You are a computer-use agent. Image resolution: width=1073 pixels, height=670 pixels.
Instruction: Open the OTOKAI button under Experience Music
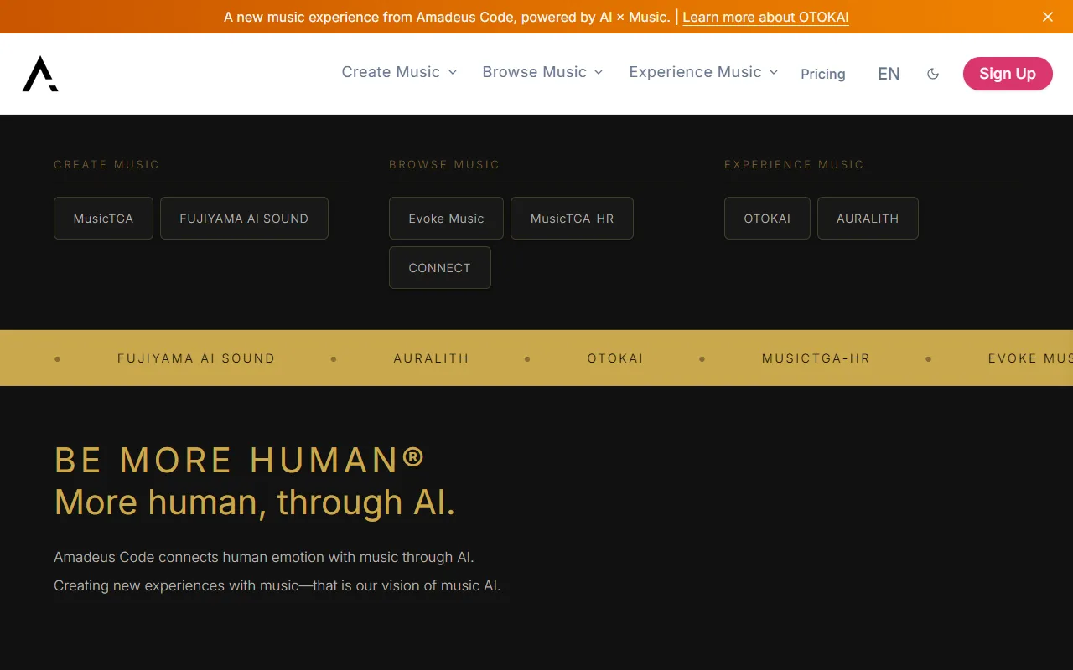(x=767, y=219)
